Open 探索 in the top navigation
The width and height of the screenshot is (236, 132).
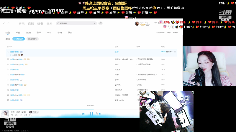click(49, 23)
